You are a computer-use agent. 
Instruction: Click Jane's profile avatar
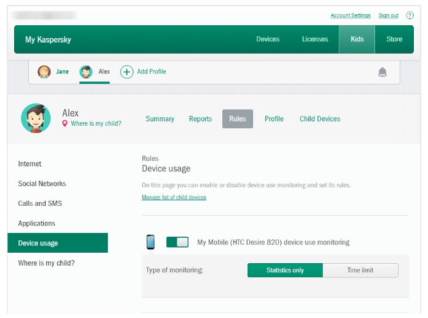click(44, 72)
